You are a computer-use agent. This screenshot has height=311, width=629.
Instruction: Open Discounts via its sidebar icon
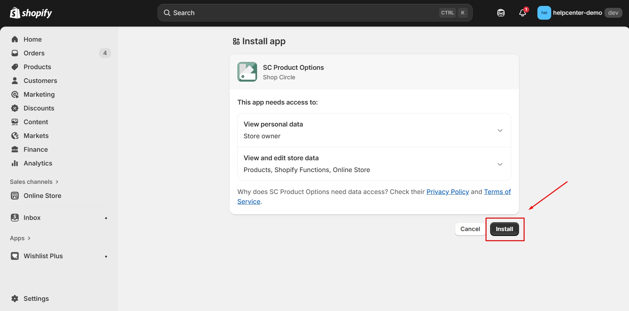coord(15,108)
